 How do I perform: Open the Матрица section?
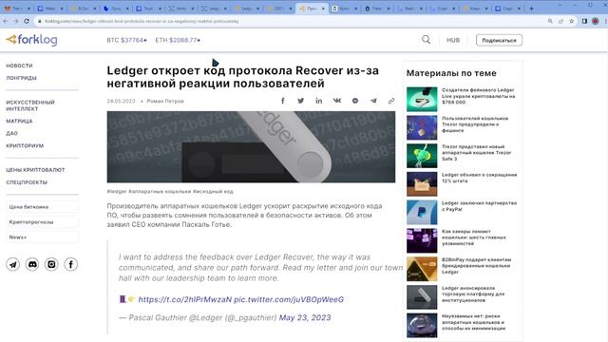[x=19, y=121]
